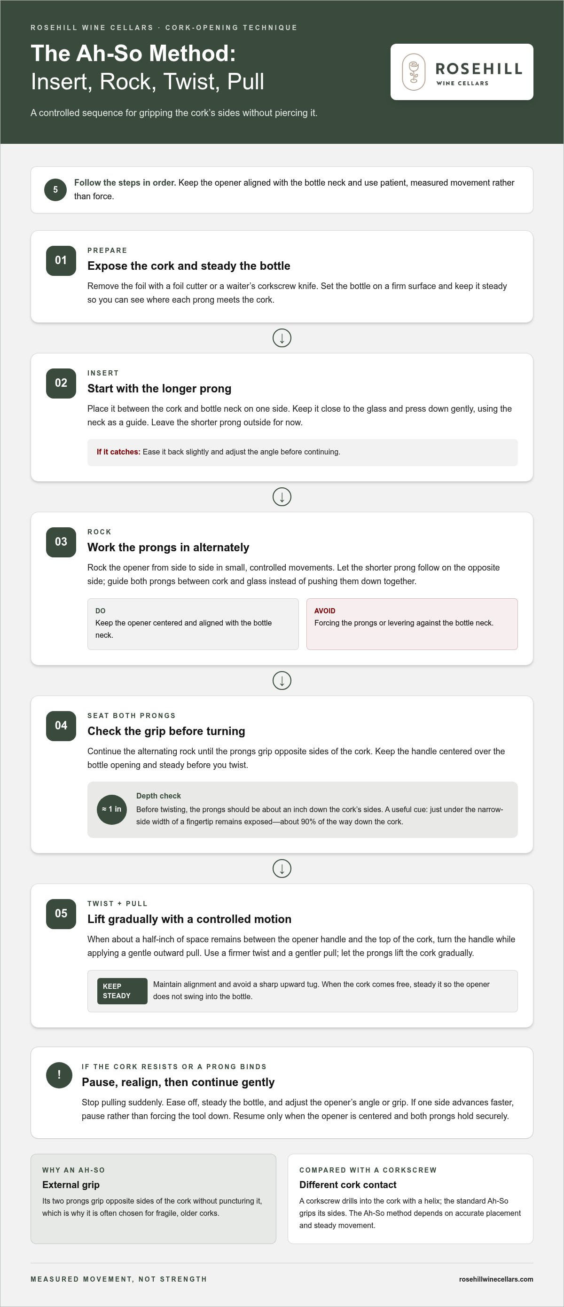Click the down arrow below step 01
The image size is (564, 1307).
(282, 338)
